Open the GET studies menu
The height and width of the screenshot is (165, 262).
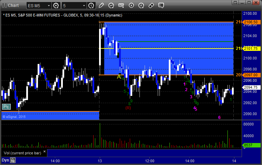[x=121, y=5]
